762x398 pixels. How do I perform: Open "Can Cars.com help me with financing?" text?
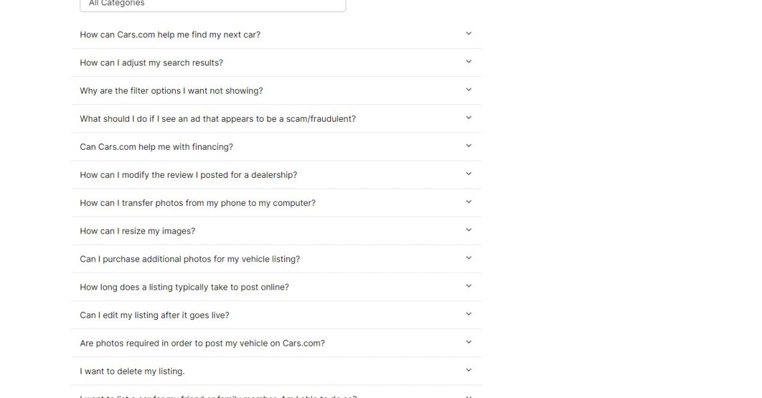[x=156, y=147]
